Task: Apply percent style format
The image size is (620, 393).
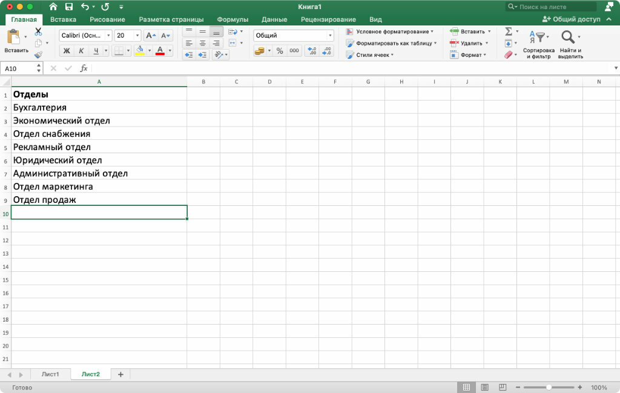Action: point(280,51)
